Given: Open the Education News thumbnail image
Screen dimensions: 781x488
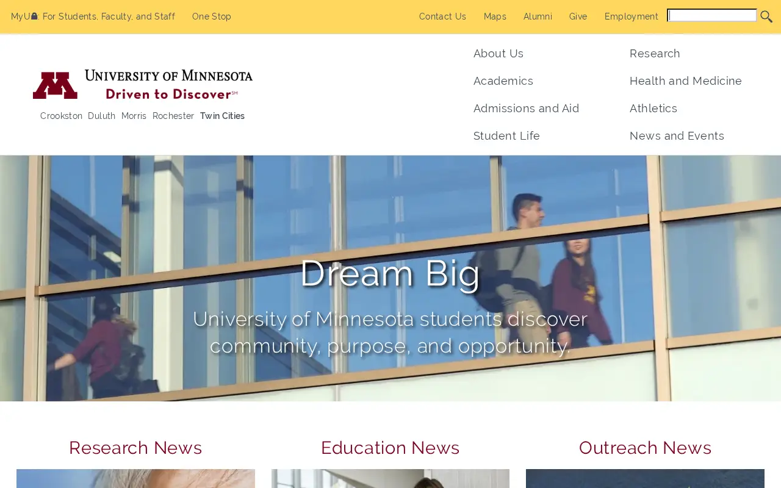Looking at the screenshot, I should tap(390, 479).
